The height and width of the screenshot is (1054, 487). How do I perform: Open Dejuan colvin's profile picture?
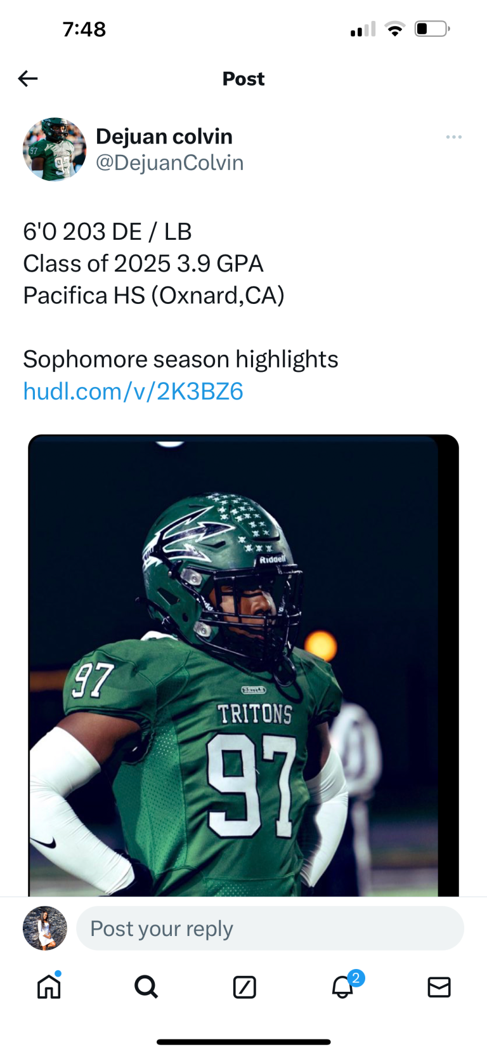coord(55,149)
